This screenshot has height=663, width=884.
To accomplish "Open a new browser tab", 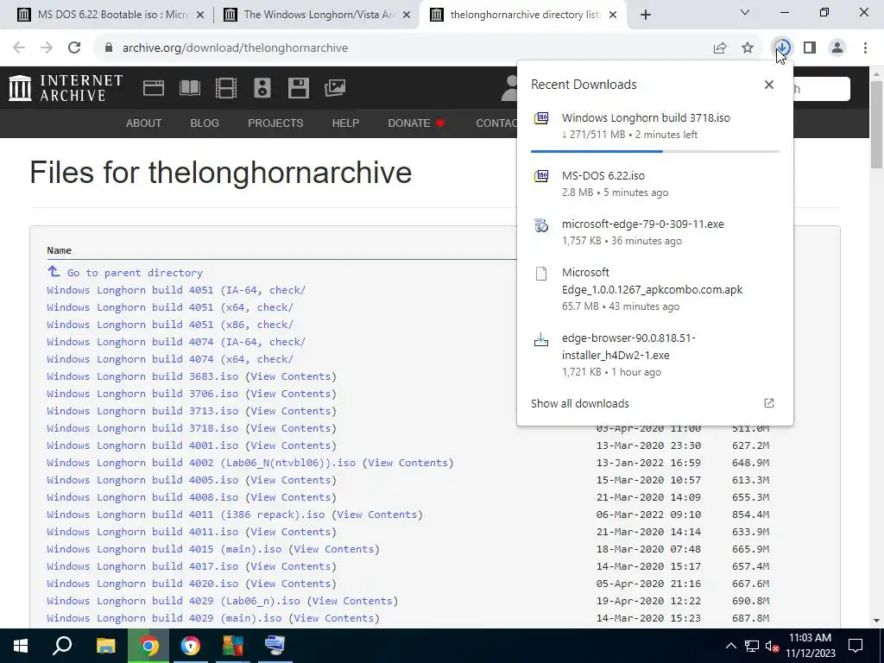I will coord(646,16).
